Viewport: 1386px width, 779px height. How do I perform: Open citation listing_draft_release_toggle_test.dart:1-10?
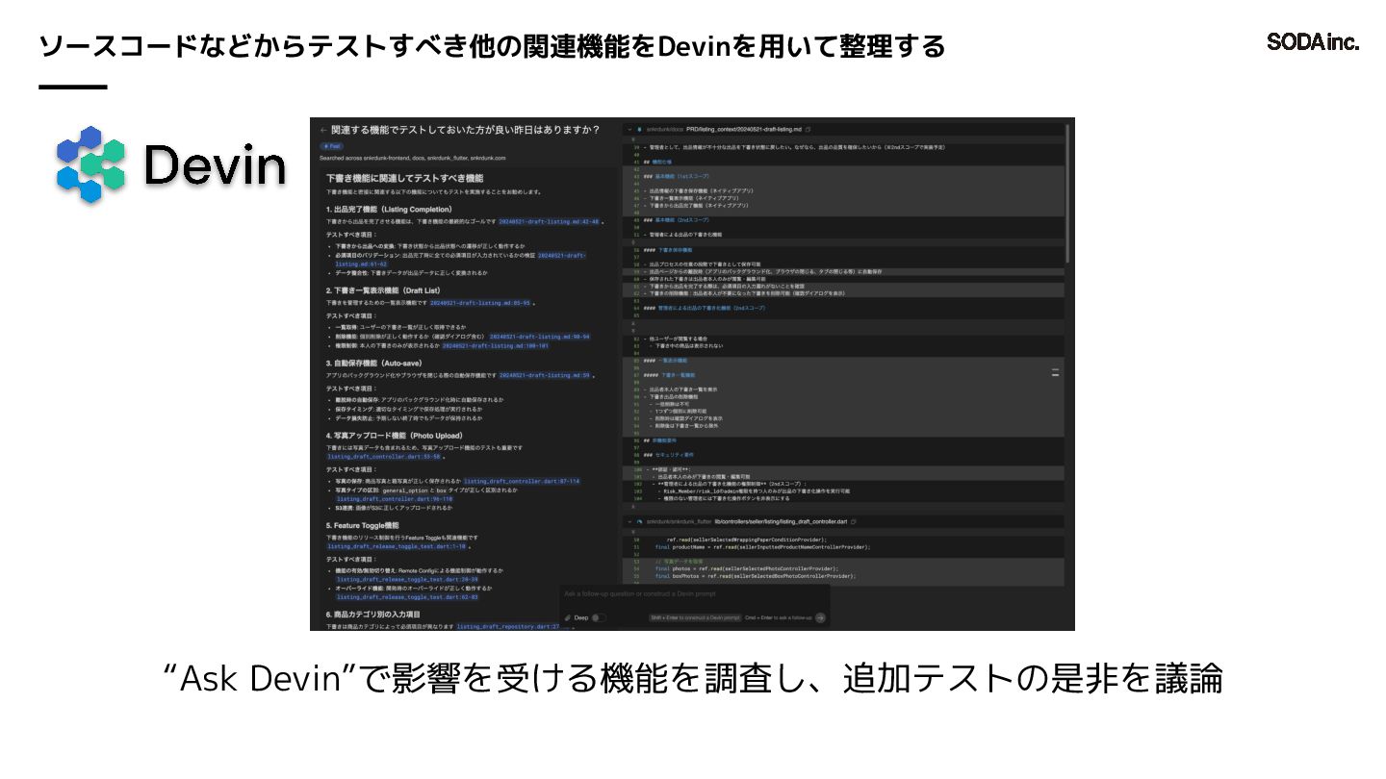397,545
